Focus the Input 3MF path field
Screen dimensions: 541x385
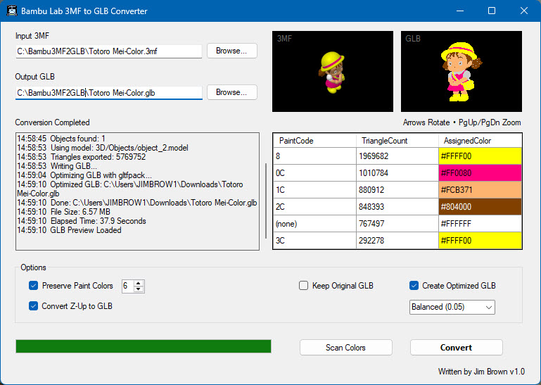coord(108,51)
